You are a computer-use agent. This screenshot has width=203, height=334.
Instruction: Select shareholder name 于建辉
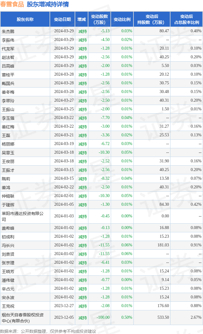click(x=8, y=205)
